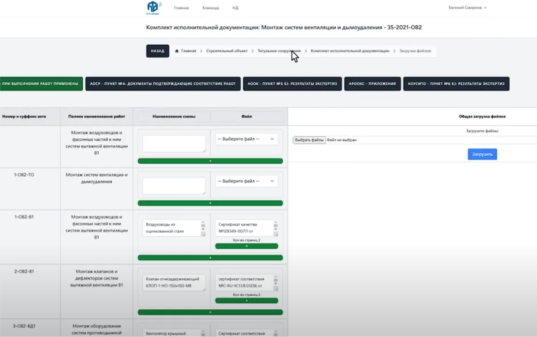This screenshot has width=537, height=337.
Task: Open file dropdown in the first table row
Action: click(x=246, y=139)
